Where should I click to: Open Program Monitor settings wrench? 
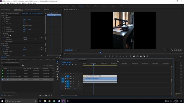coord(172,50)
